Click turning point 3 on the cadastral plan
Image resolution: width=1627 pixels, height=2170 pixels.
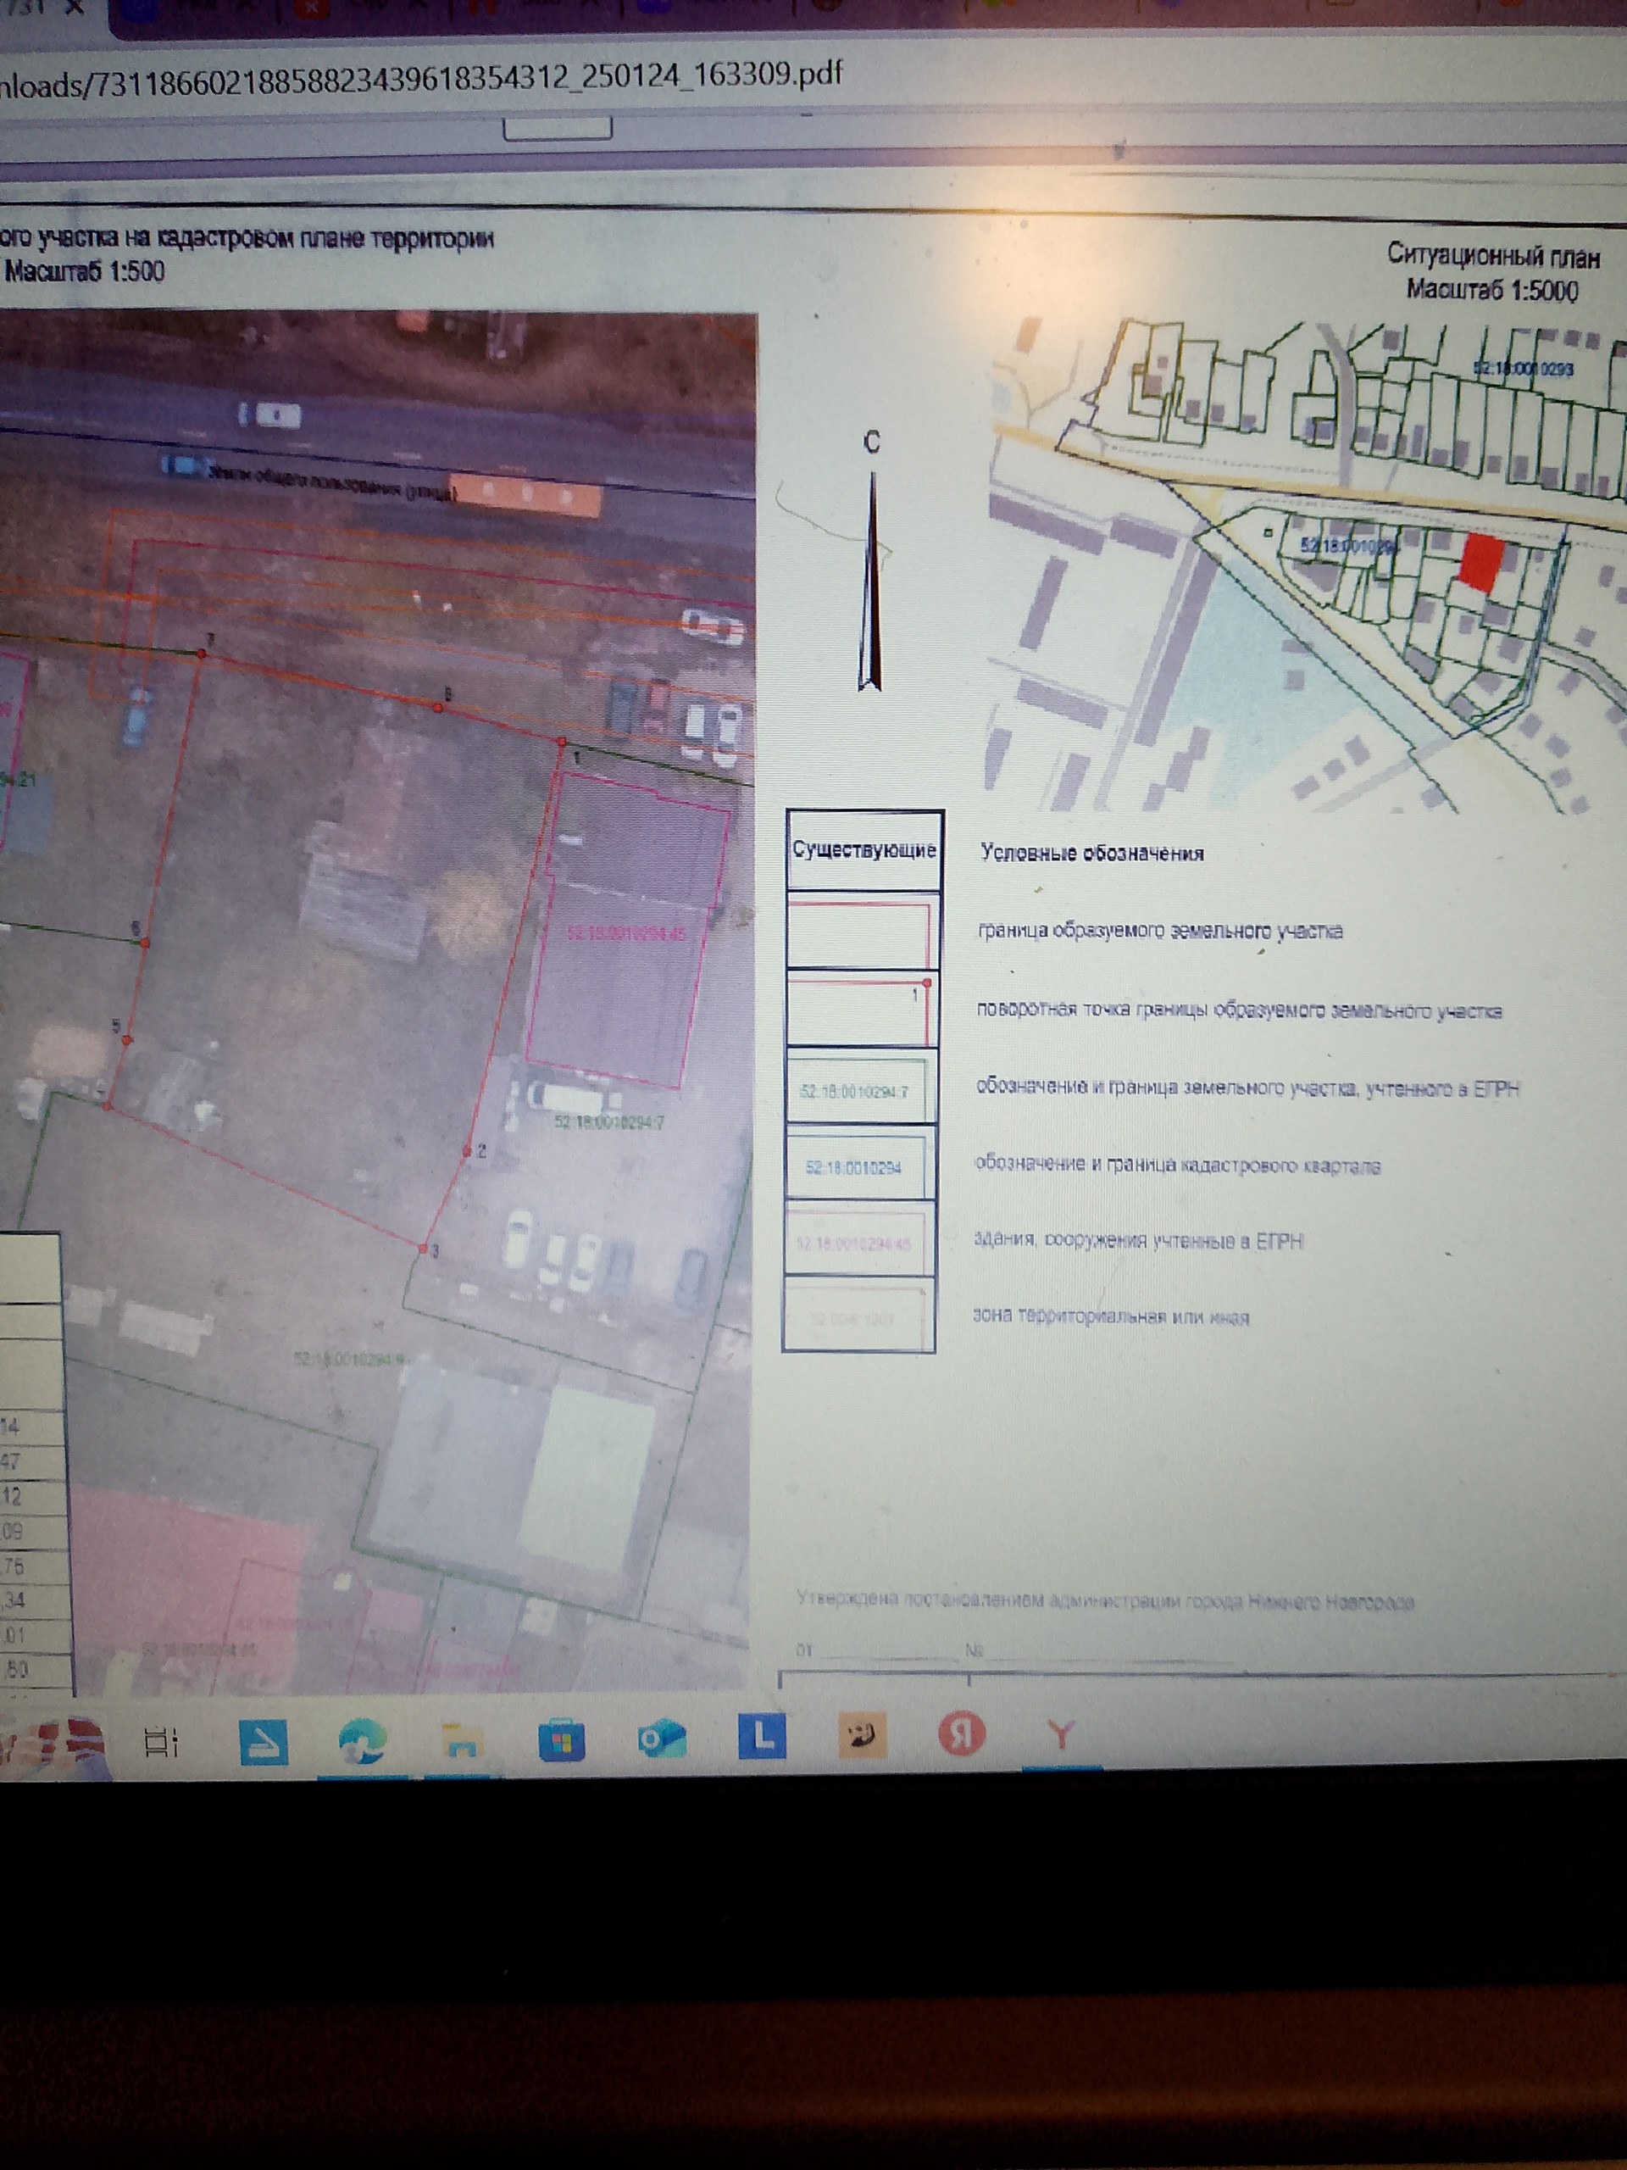[x=424, y=1249]
